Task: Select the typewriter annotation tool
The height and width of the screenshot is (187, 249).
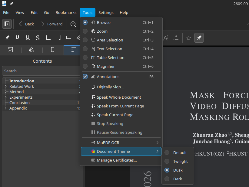Action: [48, 38]
